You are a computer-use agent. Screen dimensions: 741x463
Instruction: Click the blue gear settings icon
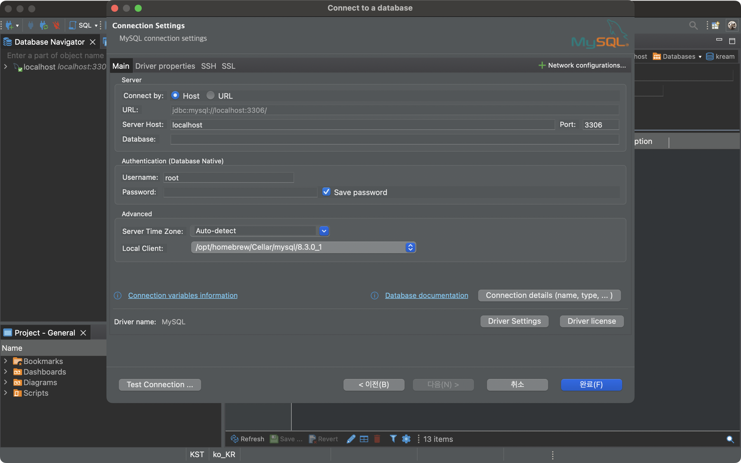point(406,439)
